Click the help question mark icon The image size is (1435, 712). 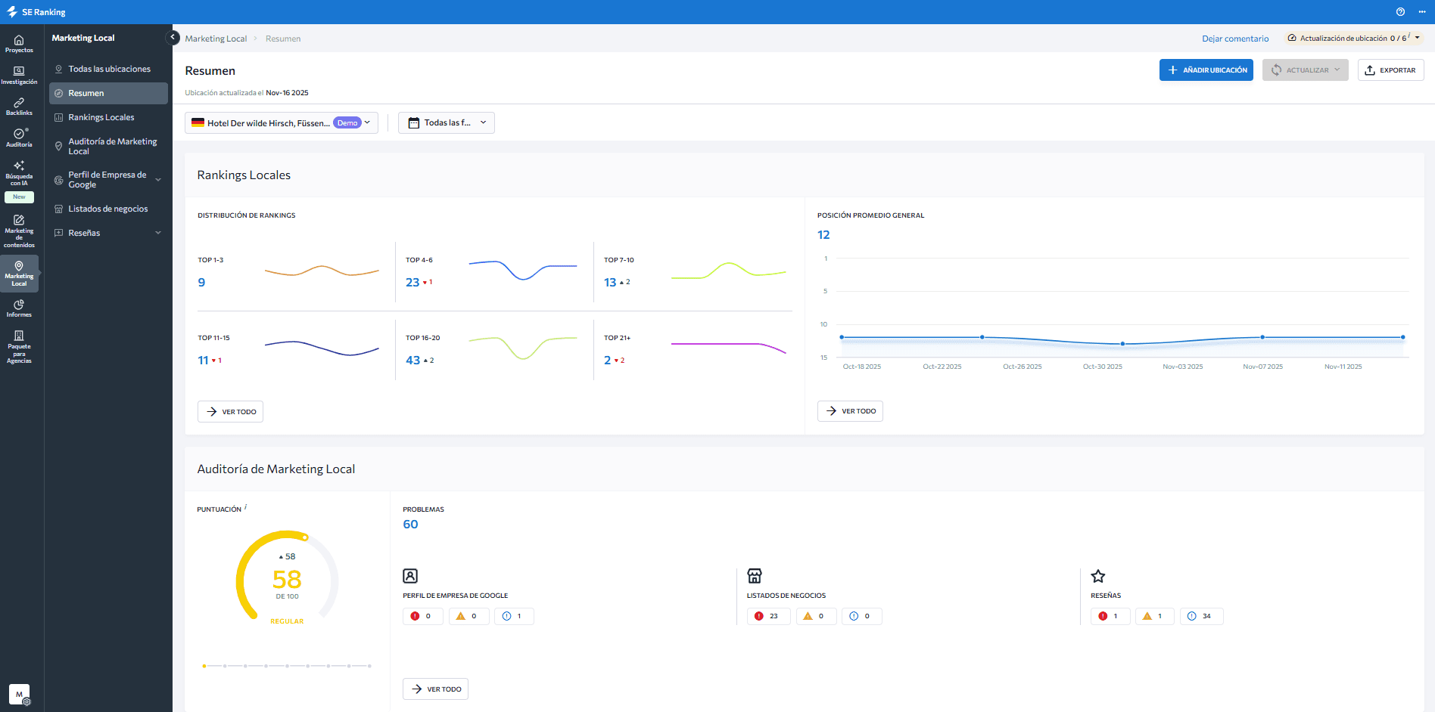(1400, 12)
